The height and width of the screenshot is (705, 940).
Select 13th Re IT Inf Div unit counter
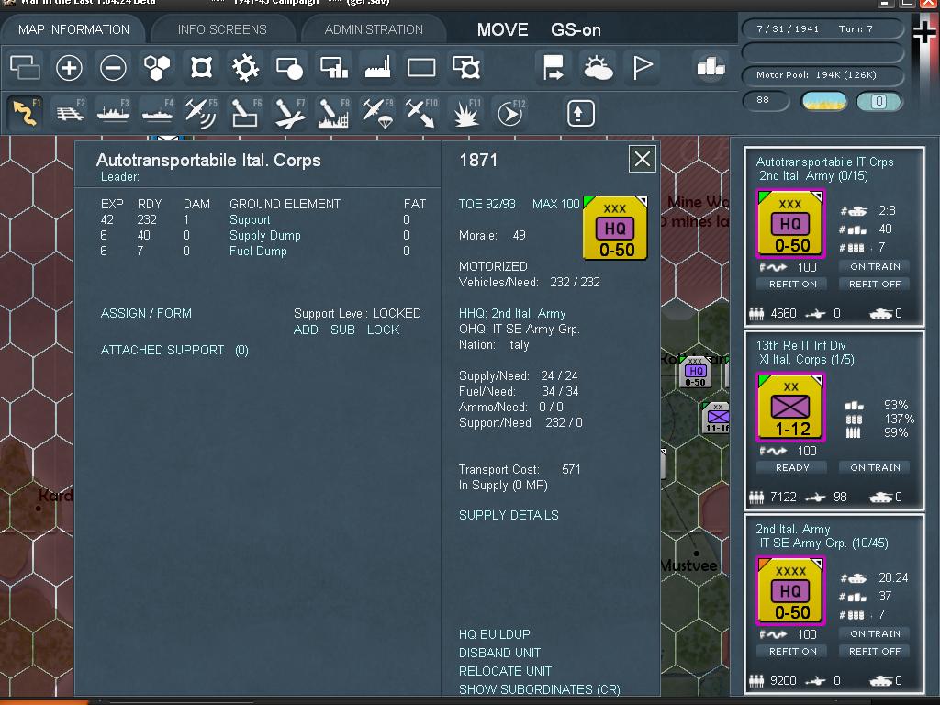[x=791, y=407]
